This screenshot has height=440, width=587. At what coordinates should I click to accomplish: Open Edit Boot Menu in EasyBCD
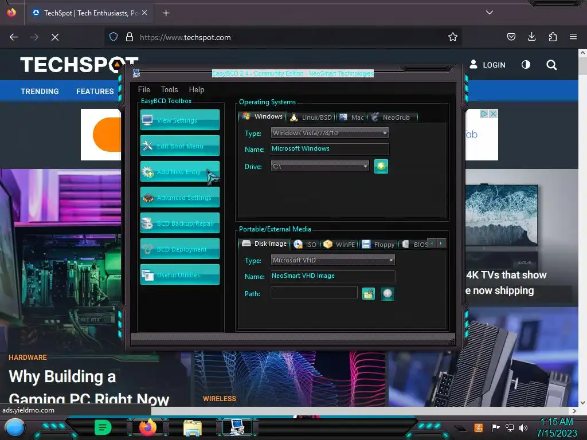(x=179, y=146)
